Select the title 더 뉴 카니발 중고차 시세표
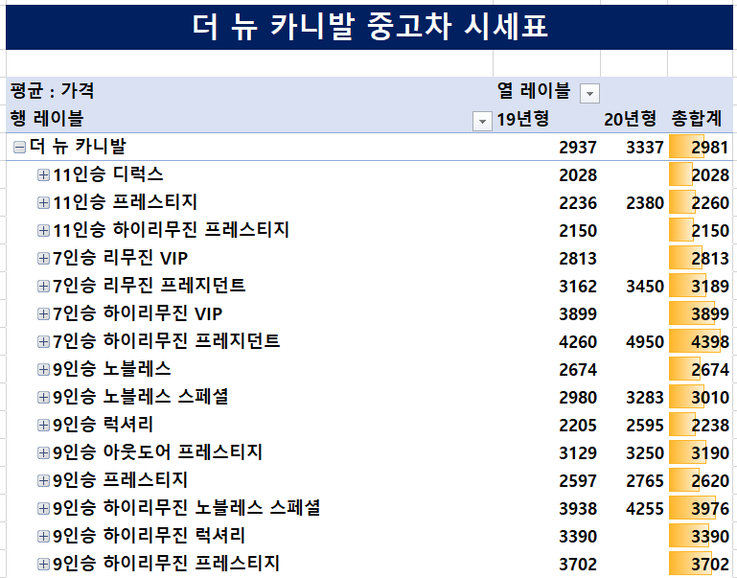This screenshot has width=737, height=578. 369,26
